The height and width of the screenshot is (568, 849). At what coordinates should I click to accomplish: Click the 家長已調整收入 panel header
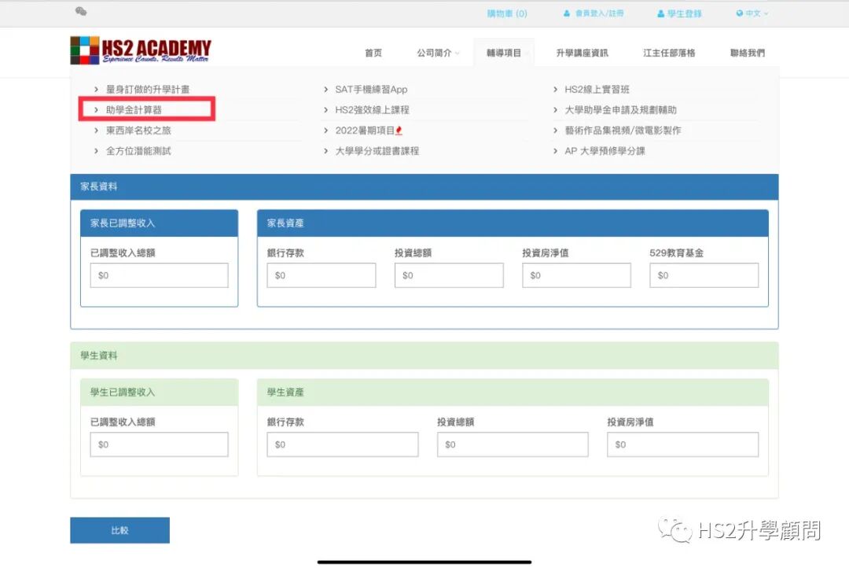159,223
